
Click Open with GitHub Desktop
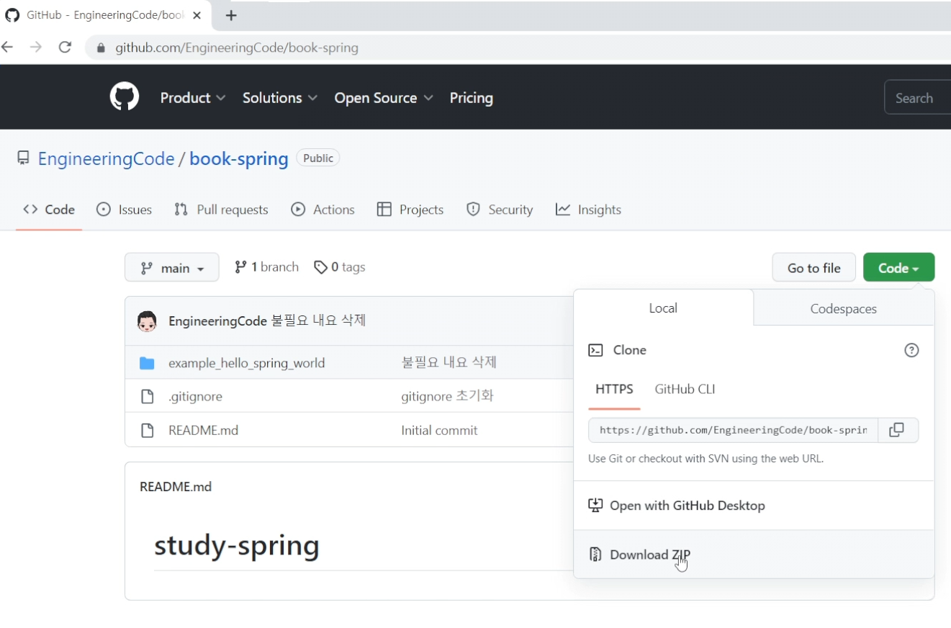(687, 506)
